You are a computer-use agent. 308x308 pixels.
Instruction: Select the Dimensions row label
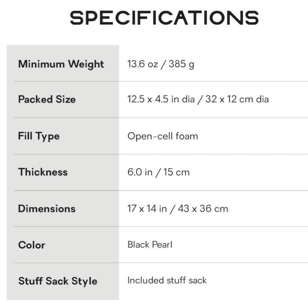pyautogui.click(x=47, y=208)
